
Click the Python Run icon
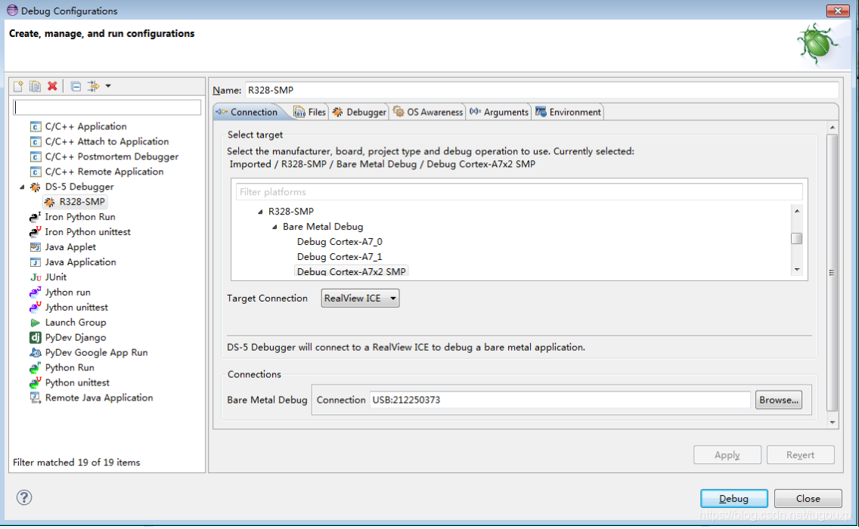tap(35, 367)
